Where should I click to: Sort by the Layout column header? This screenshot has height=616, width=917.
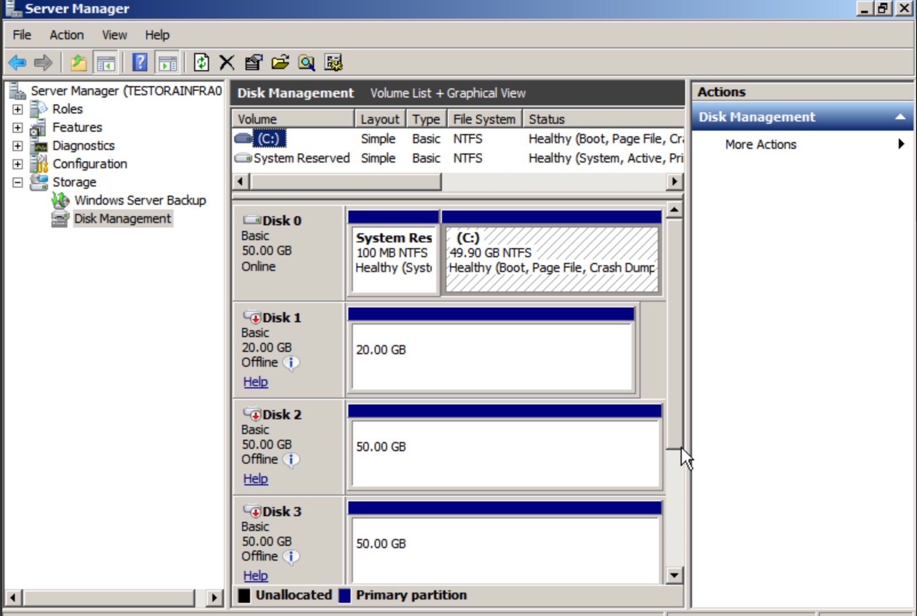(380, 119)
